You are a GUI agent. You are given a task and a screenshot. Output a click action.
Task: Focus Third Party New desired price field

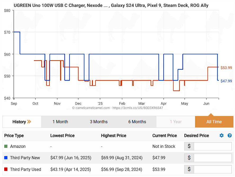tap(213, 158)
